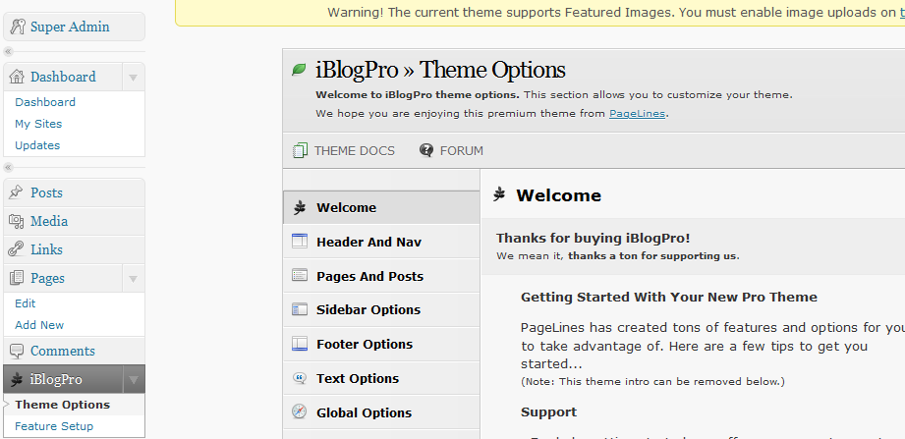Open the Sidebar Options tab

tap(381, 309)
